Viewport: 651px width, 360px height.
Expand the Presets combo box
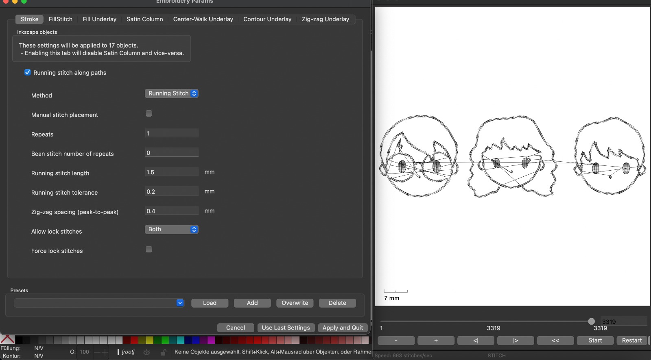[180, 303]
